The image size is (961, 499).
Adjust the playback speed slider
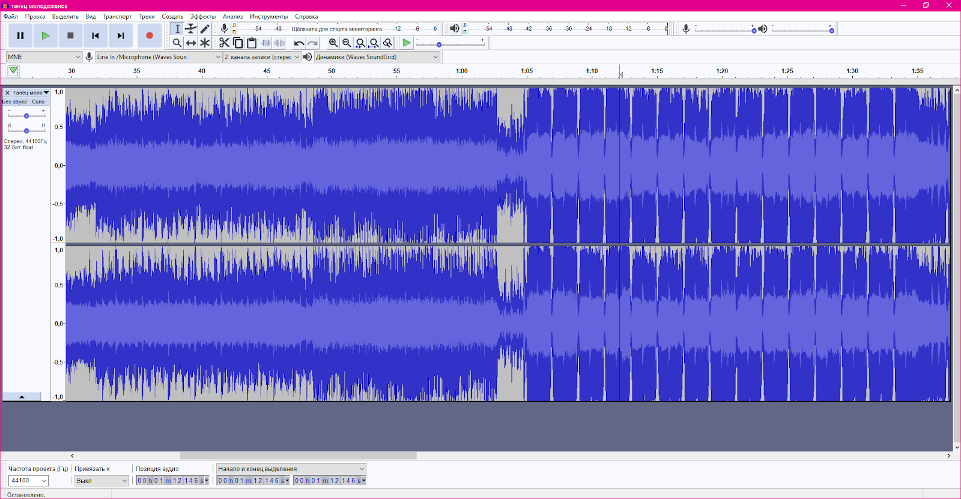tap(450, 44)
